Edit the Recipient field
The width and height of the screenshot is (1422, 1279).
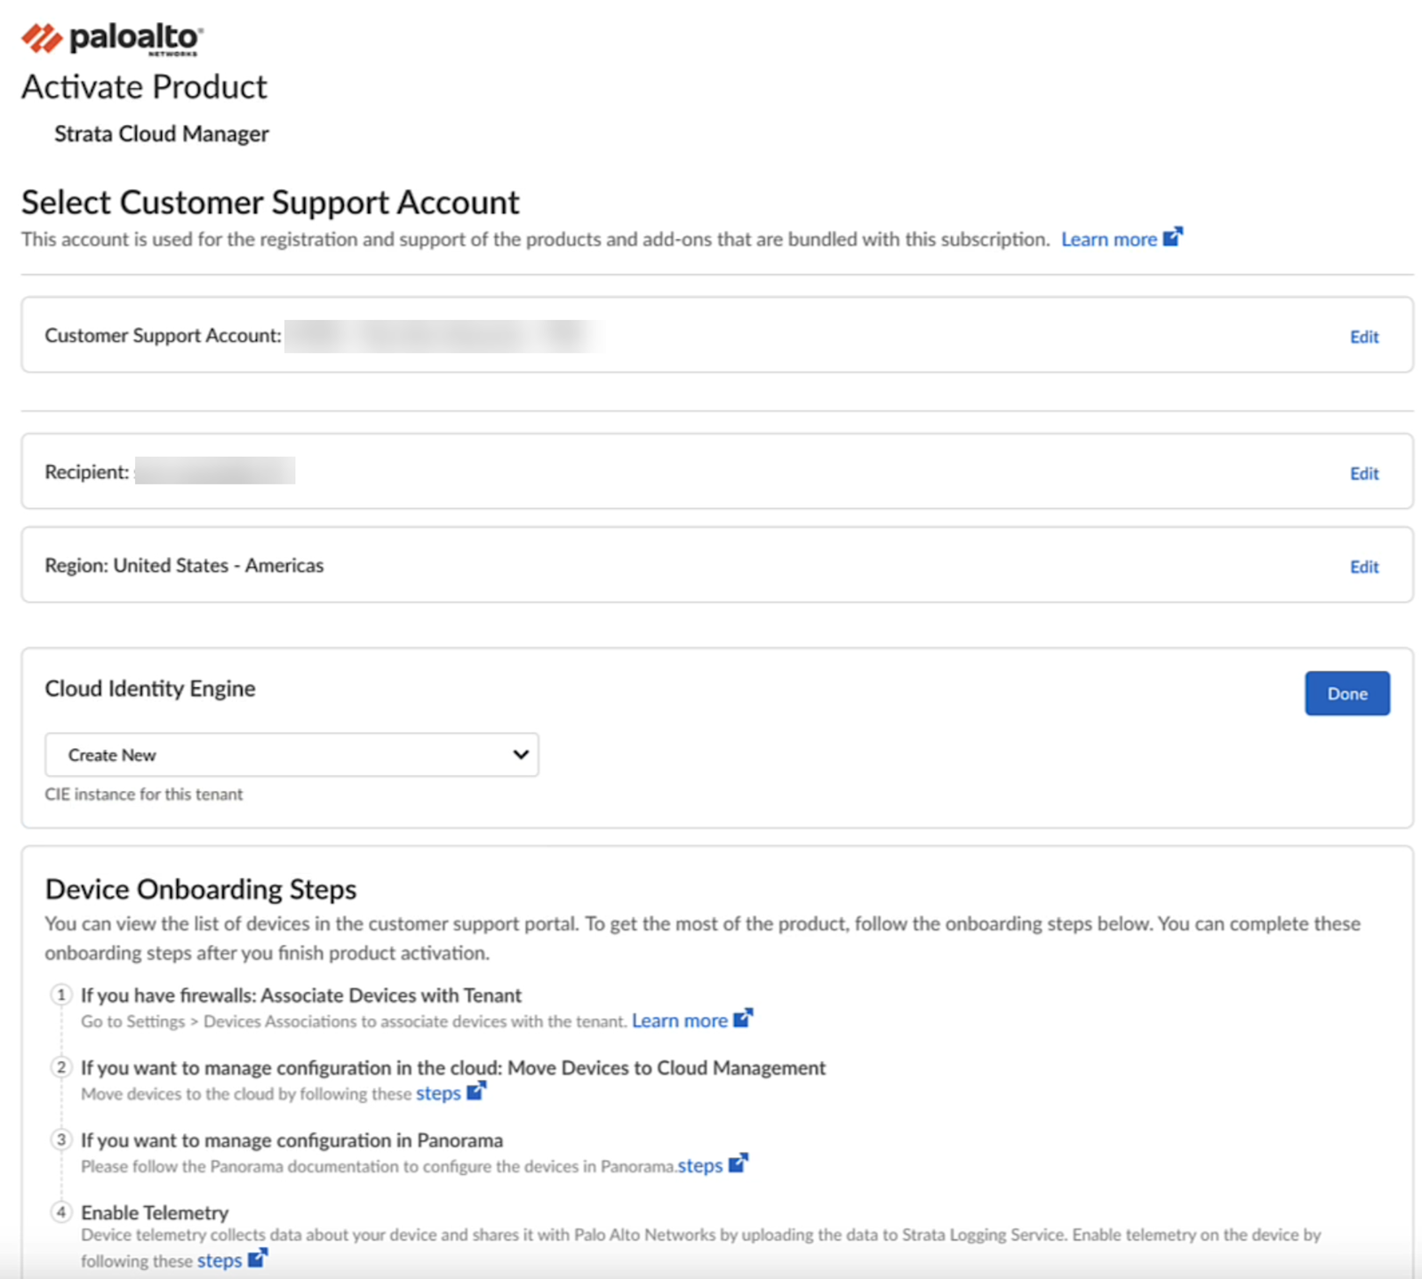[1364, 474]
